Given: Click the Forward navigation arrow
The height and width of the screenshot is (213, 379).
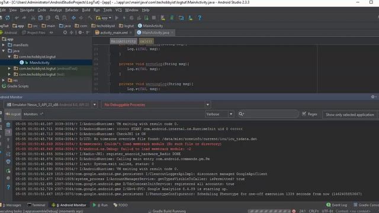Looking at the screenshot, I should tap(81, 18).
